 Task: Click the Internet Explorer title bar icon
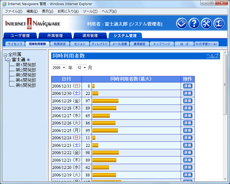pyautogui.click(x=4, y=4)
